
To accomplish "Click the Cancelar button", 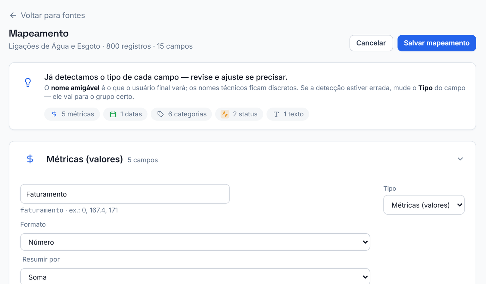I will point(371,43).
